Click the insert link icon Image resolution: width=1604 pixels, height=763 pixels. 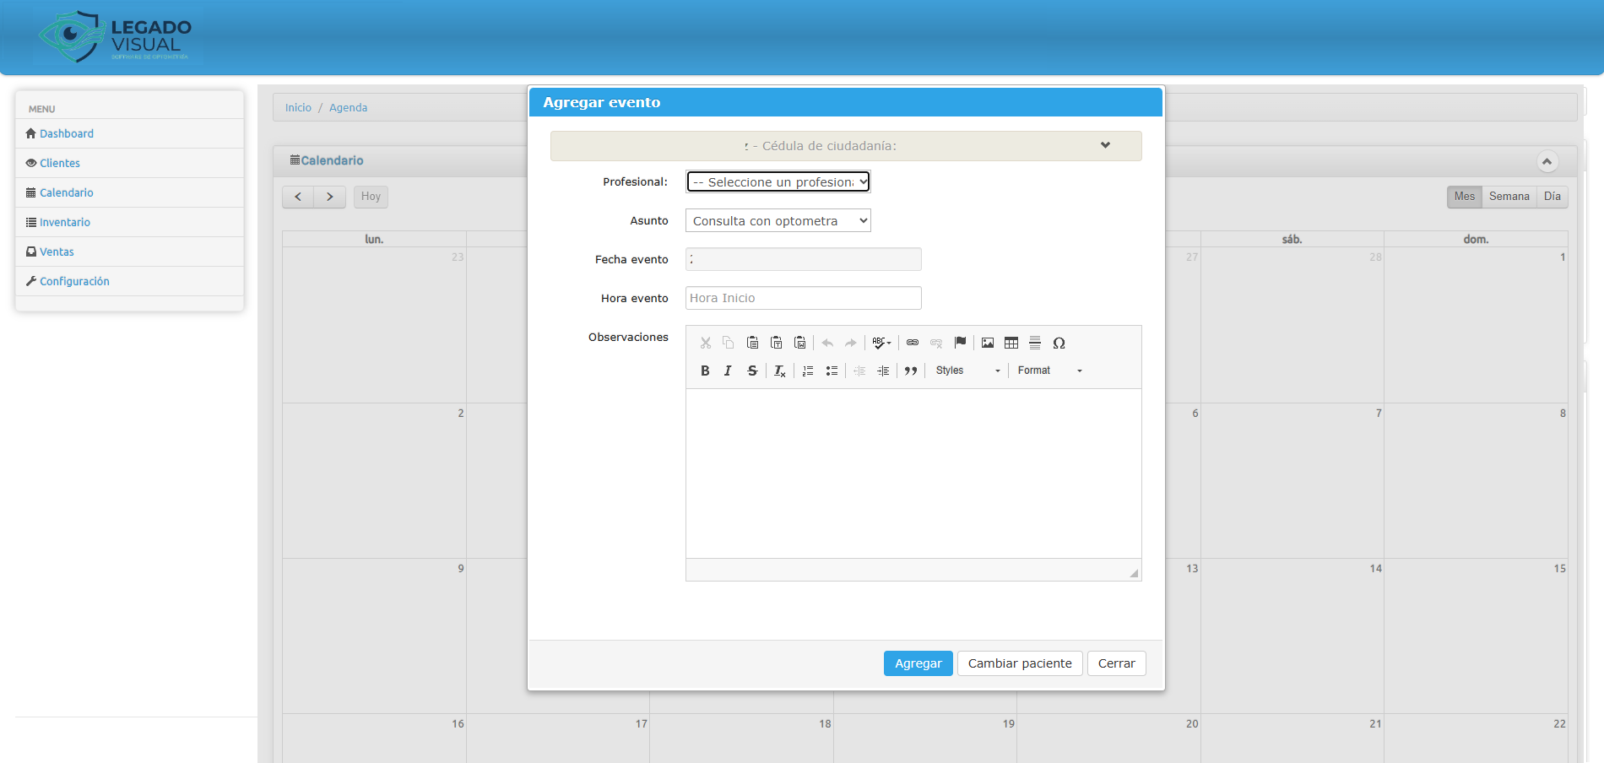(913, 343)
